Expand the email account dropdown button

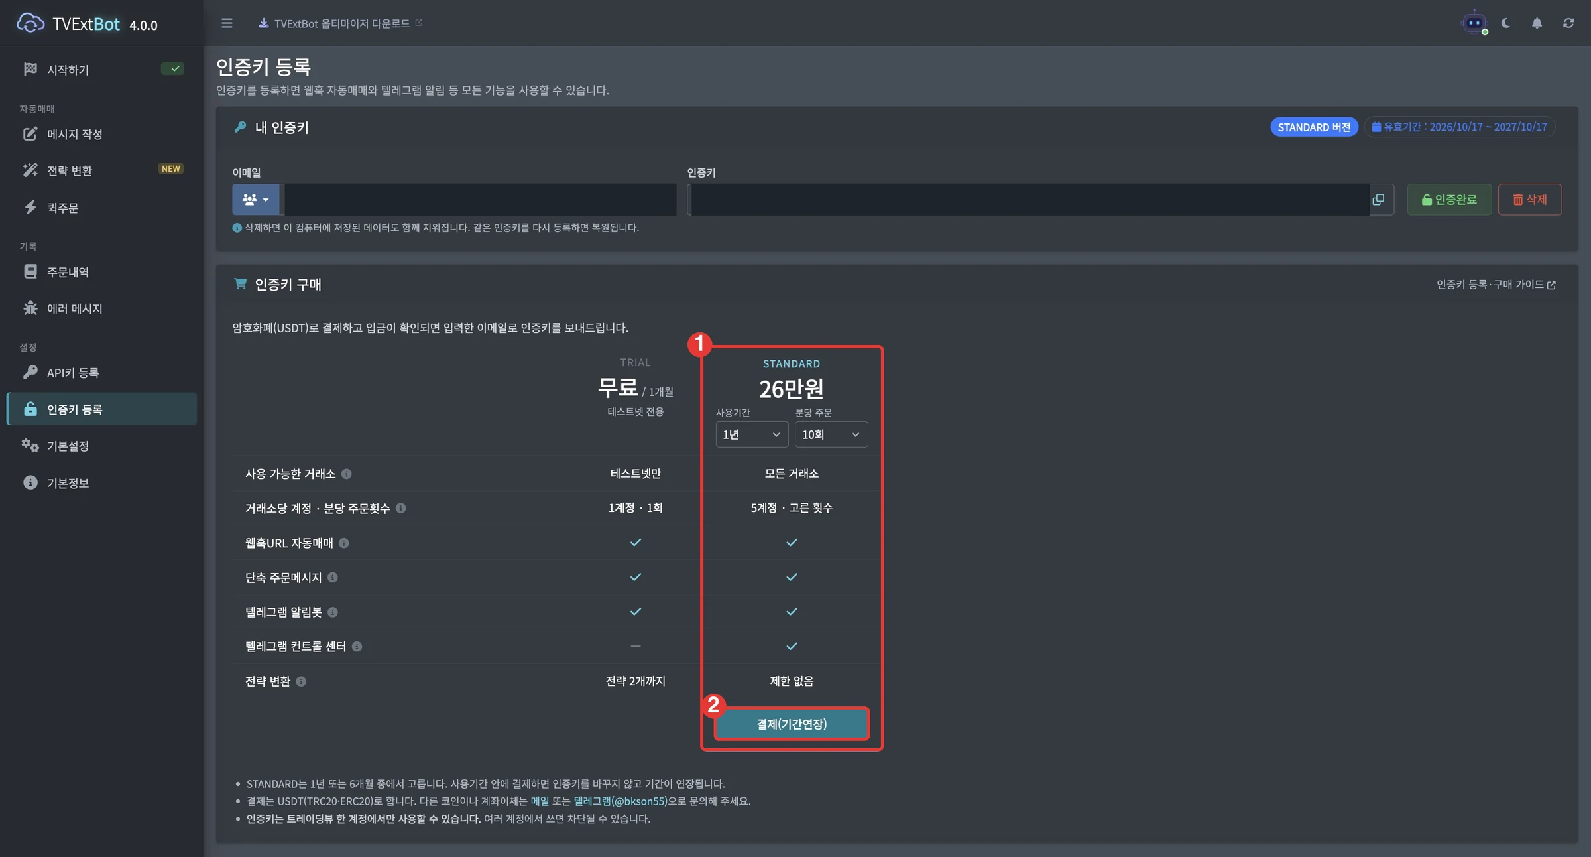pyautogui.click(x=255, y=199)
